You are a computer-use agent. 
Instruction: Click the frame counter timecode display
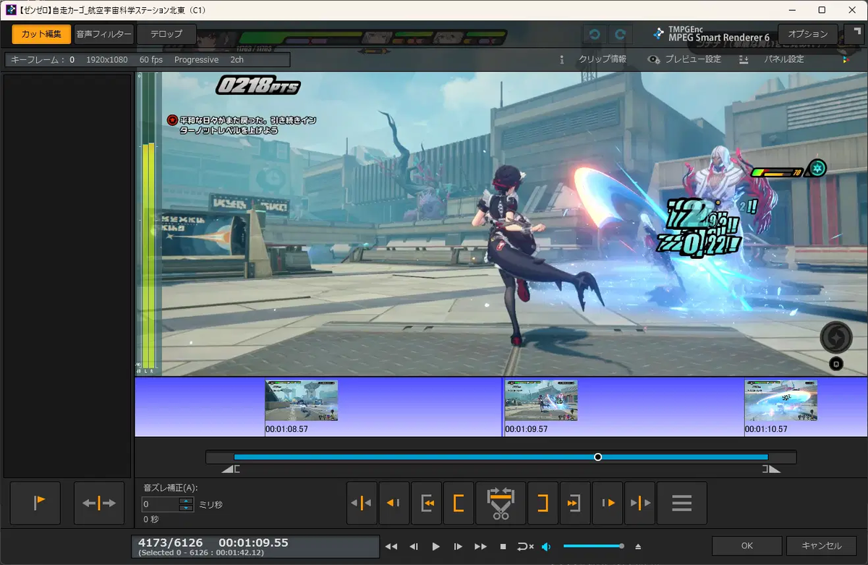255,546
